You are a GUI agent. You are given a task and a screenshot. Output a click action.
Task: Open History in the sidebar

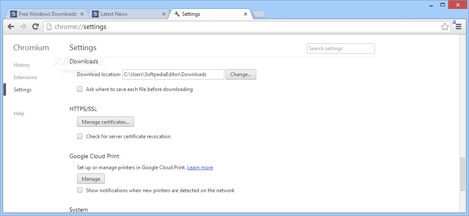(x=22, y=65)
